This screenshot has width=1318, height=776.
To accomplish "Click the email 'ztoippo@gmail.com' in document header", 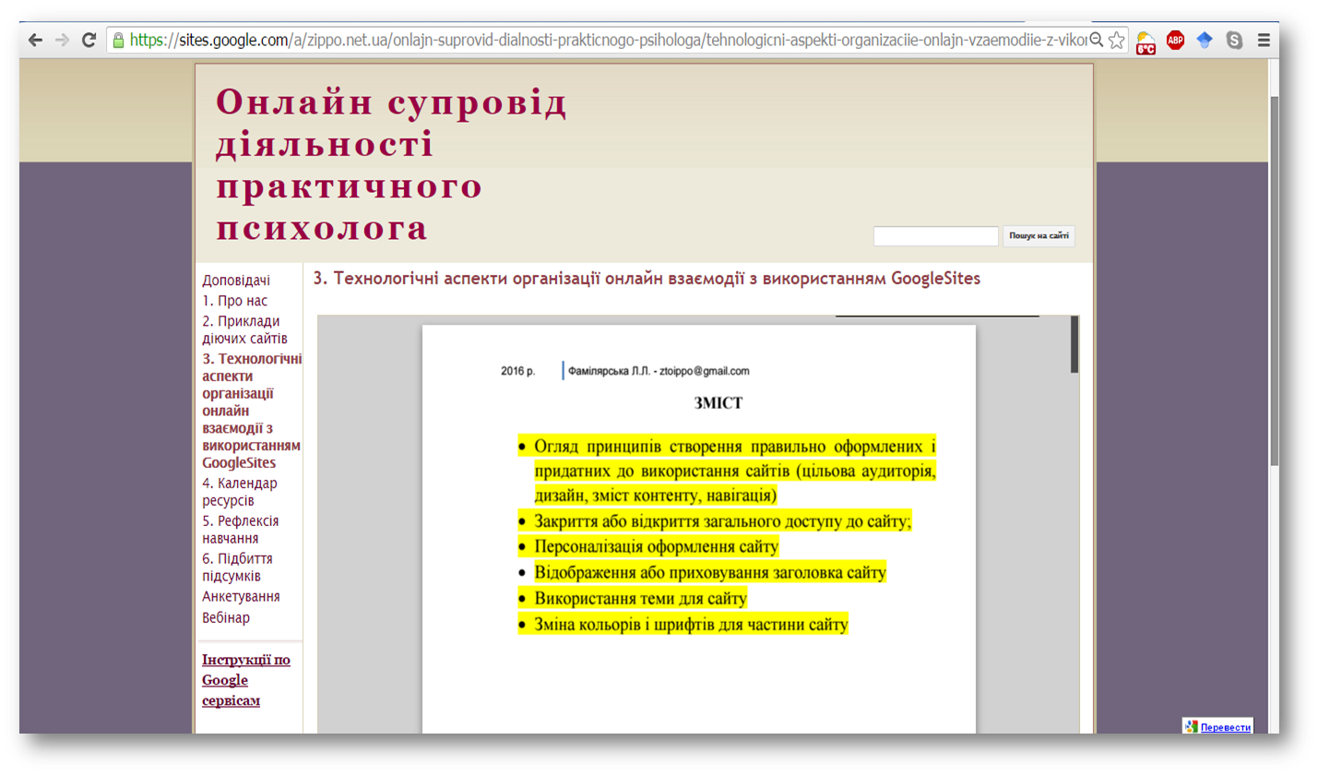I will [x=704, y=371].
